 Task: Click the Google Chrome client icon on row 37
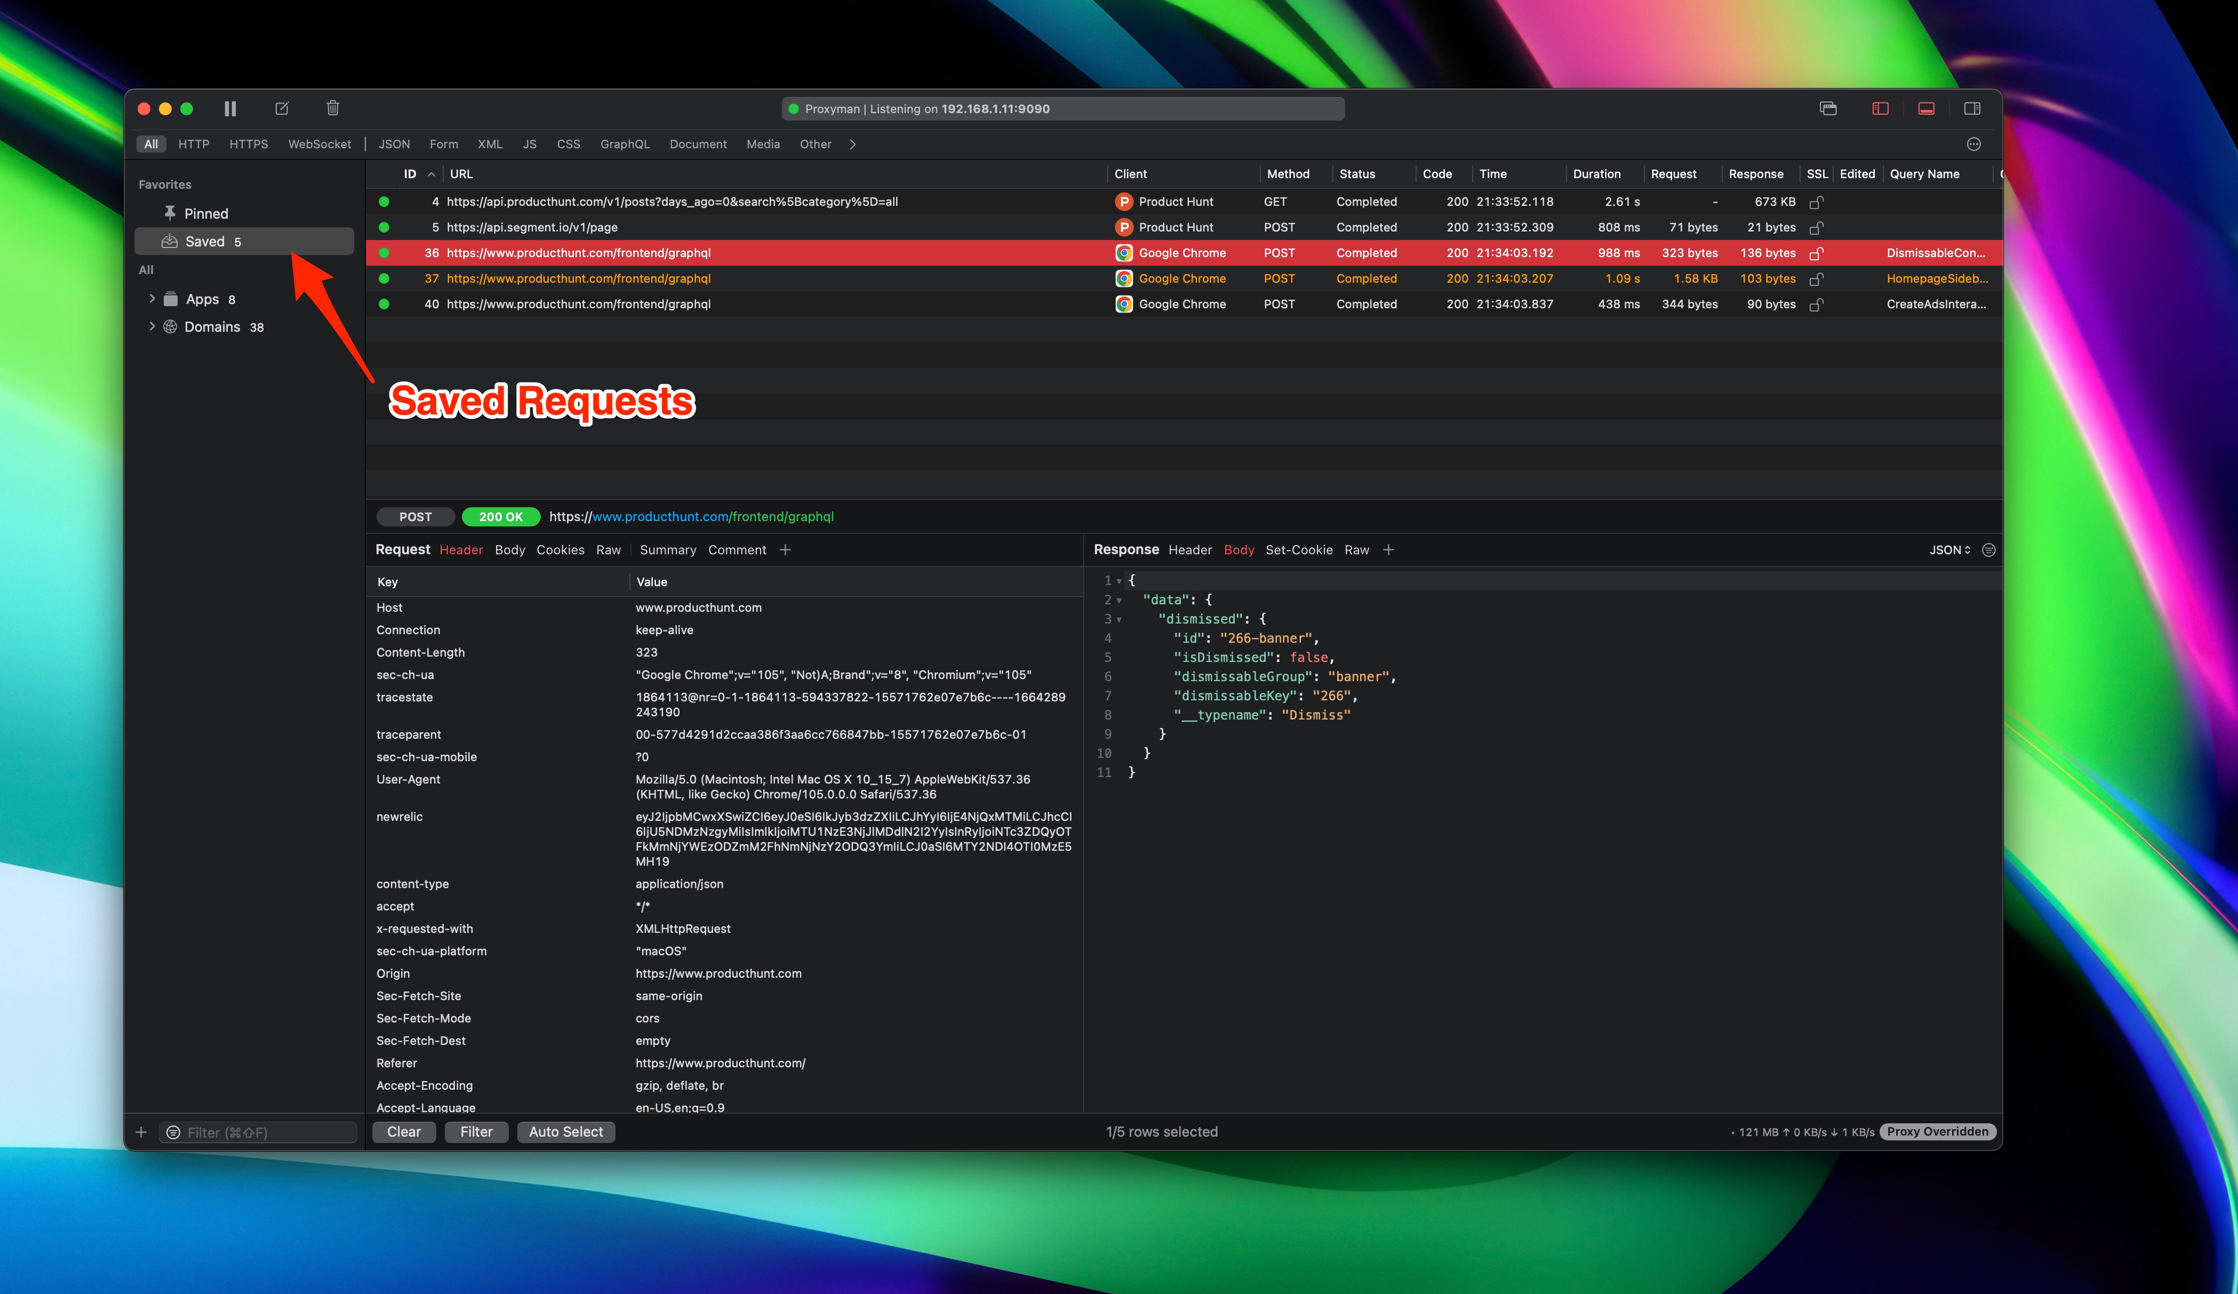point(1123,278)
